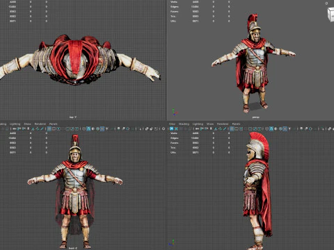Screen dimensions: 334x250
Task: Click the X-ray joints icon in front view toolbar
Action: click(156, 128)
